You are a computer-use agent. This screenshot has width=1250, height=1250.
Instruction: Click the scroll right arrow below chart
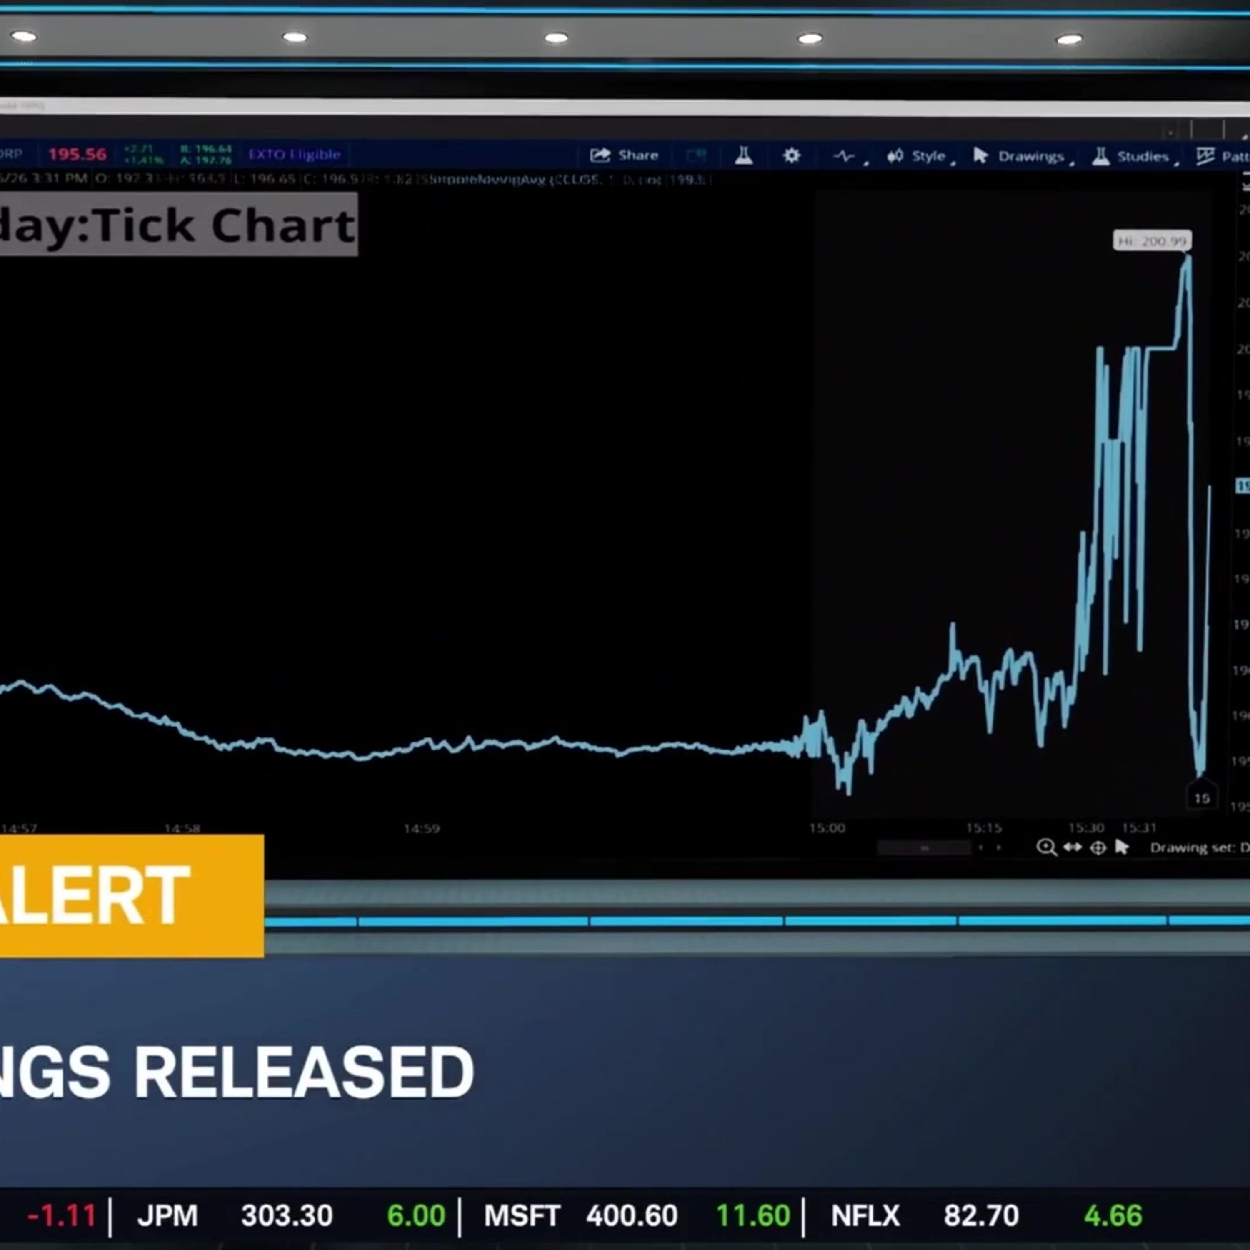pyautogui.click(x=999, y=847)
